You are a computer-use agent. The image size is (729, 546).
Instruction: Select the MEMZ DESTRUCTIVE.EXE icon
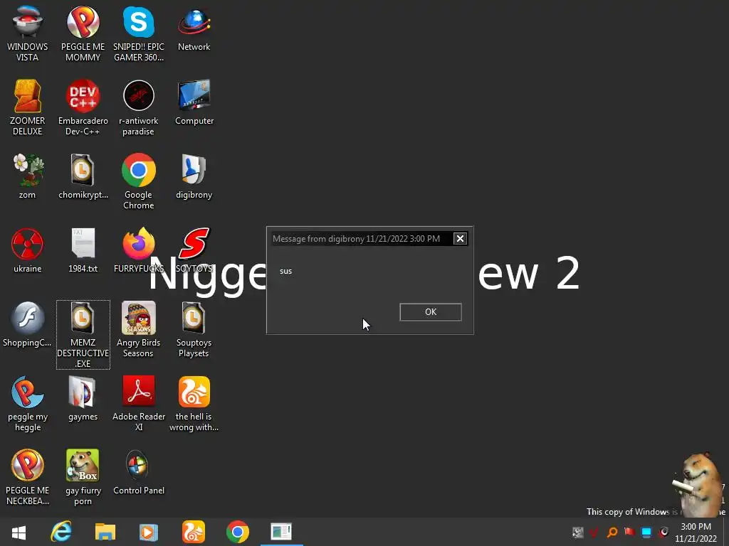[x=83, y=334]
